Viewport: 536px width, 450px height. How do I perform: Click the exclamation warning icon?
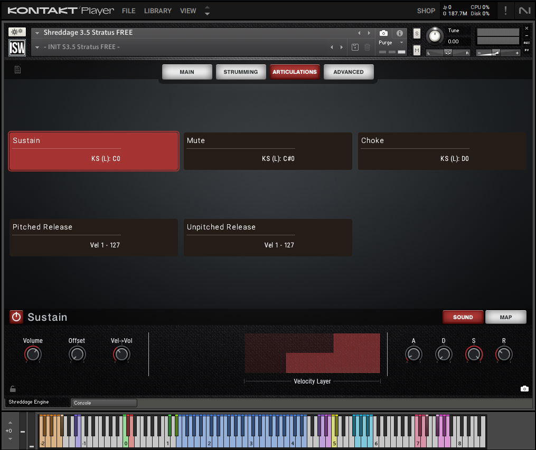click(505, 10)
